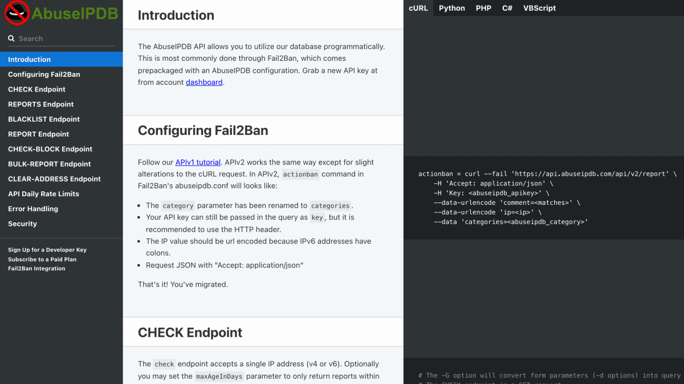The image size is (684, 384).
Task: Switch to the cURL code tab
Action: [x=418, y=8]
